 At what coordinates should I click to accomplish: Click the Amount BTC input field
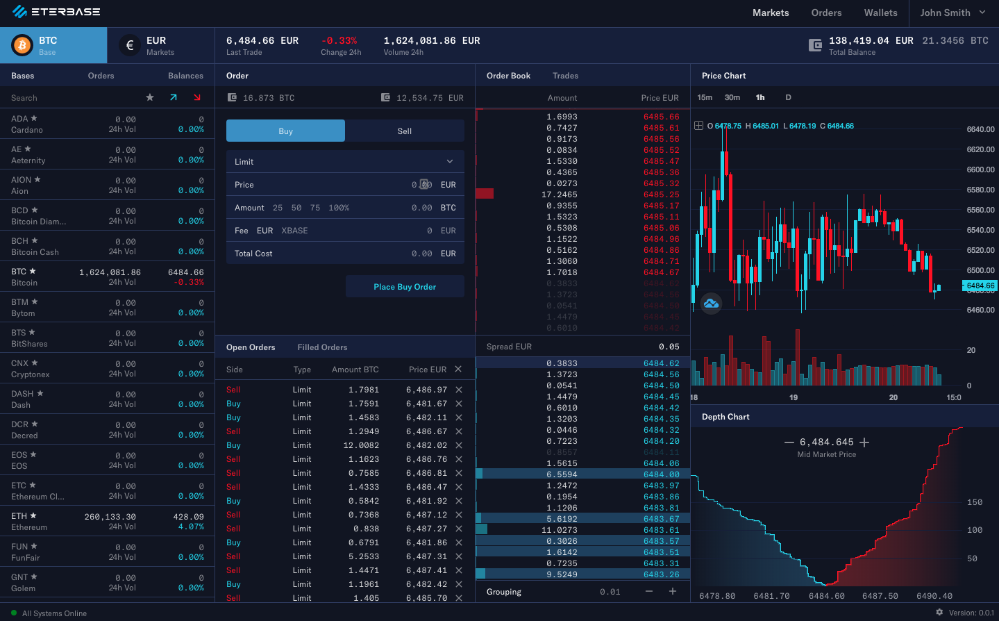point(345,208)
